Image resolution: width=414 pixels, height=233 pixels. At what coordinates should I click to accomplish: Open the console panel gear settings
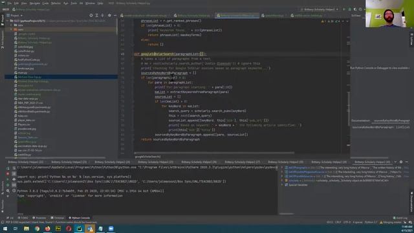tap(401, 162)
